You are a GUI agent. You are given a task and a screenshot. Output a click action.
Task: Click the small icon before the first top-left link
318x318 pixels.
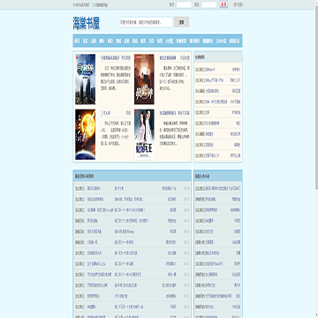coord(74,4)
